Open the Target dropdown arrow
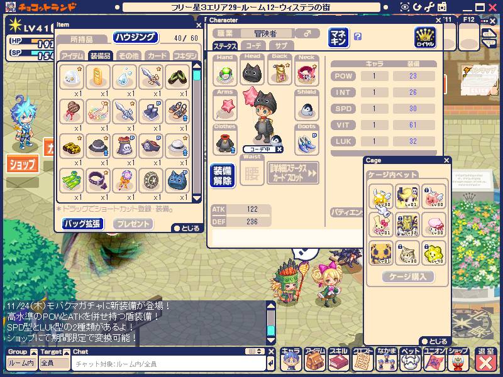Viewport: 503px width, 377px height. pos(67,352)
